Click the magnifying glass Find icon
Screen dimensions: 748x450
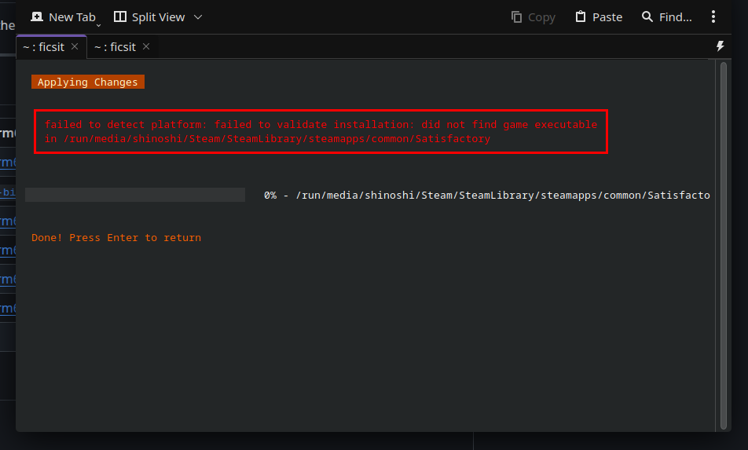(647, 16)
